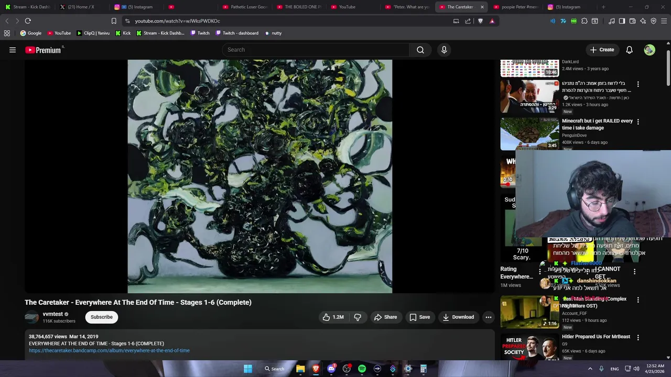Click the address bar URL
The image size is (671, 377).
point(177,21)
